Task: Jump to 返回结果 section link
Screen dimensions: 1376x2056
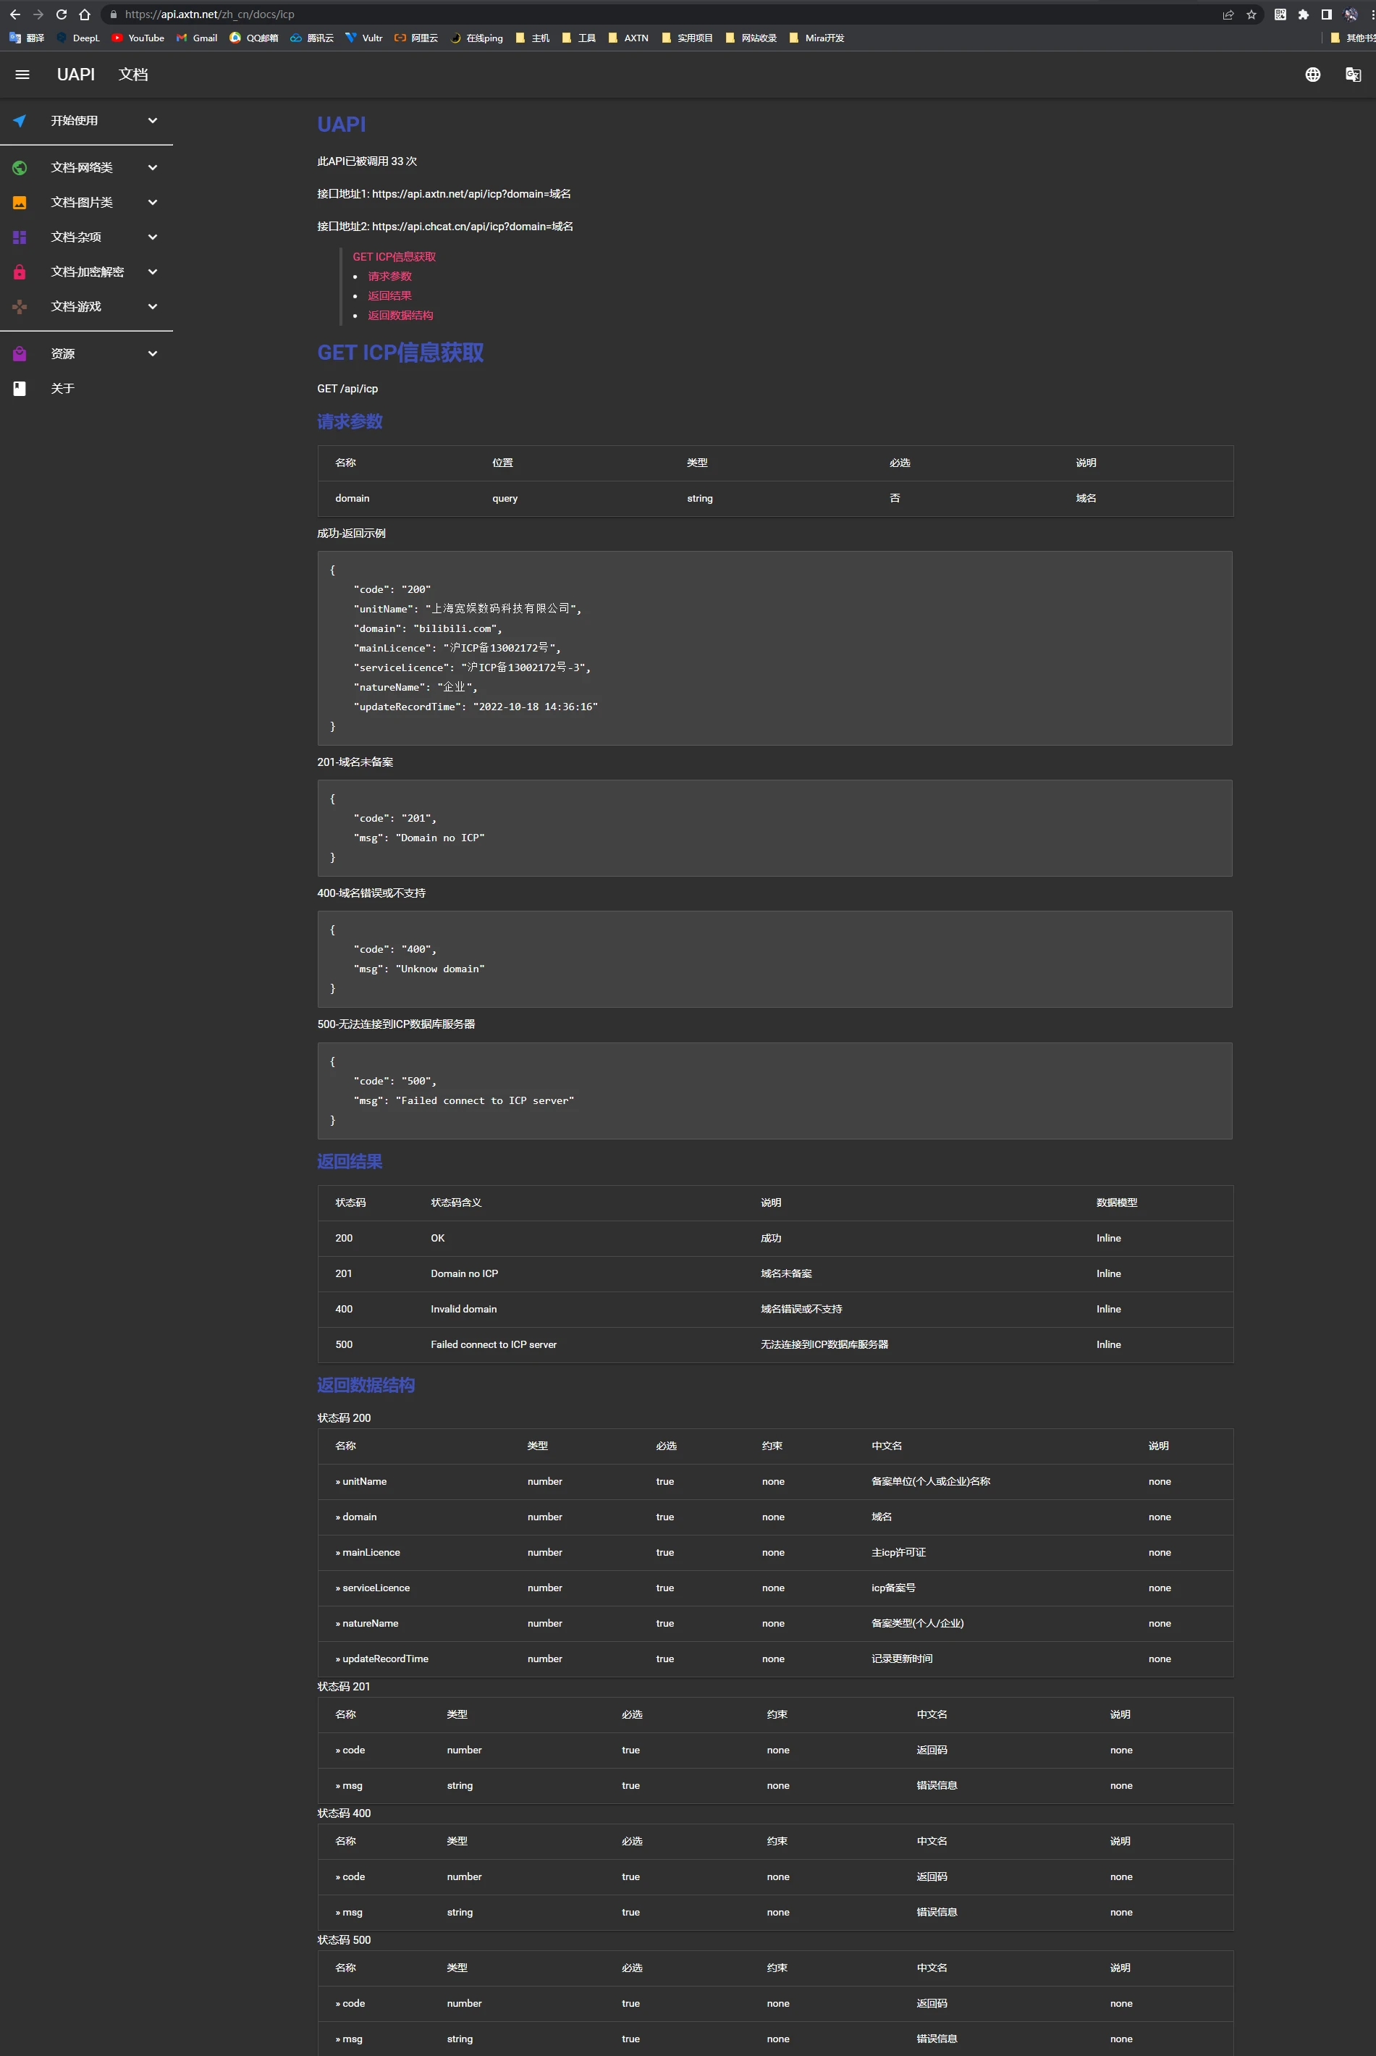Action: point(389,295)
